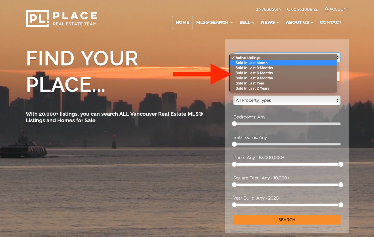Choose Sold In Last Year option
Viewport: 374px width, 237px height.
pyautogui.click(x=283, y=83)
